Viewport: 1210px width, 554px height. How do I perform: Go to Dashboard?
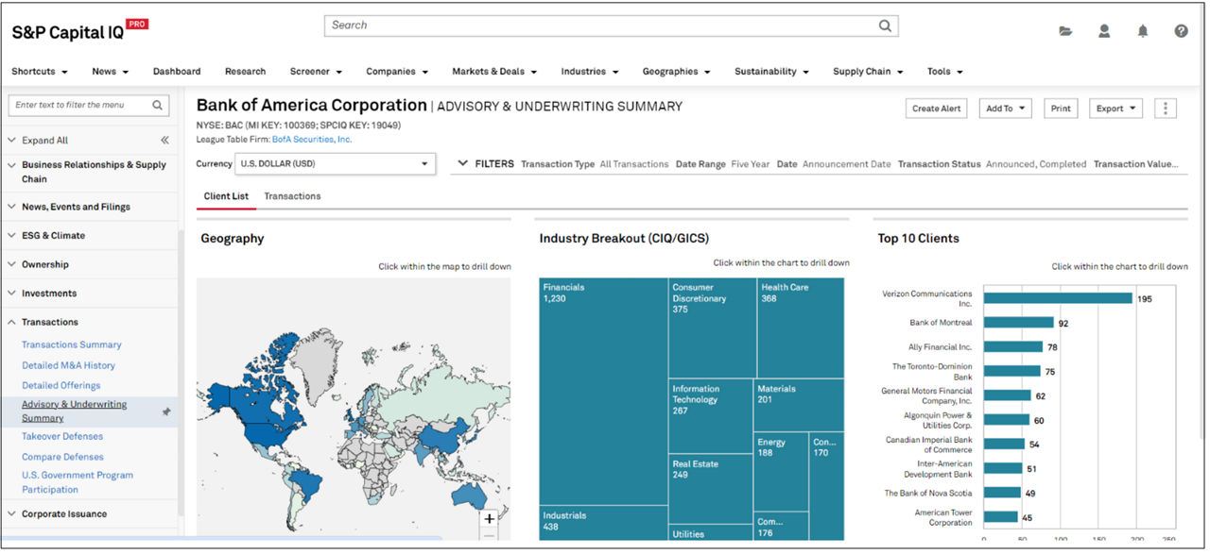[177, 72]
